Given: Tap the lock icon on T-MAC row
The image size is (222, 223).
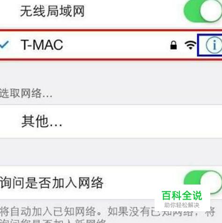Looking at the screenshot, I should (x=173, y=45).
